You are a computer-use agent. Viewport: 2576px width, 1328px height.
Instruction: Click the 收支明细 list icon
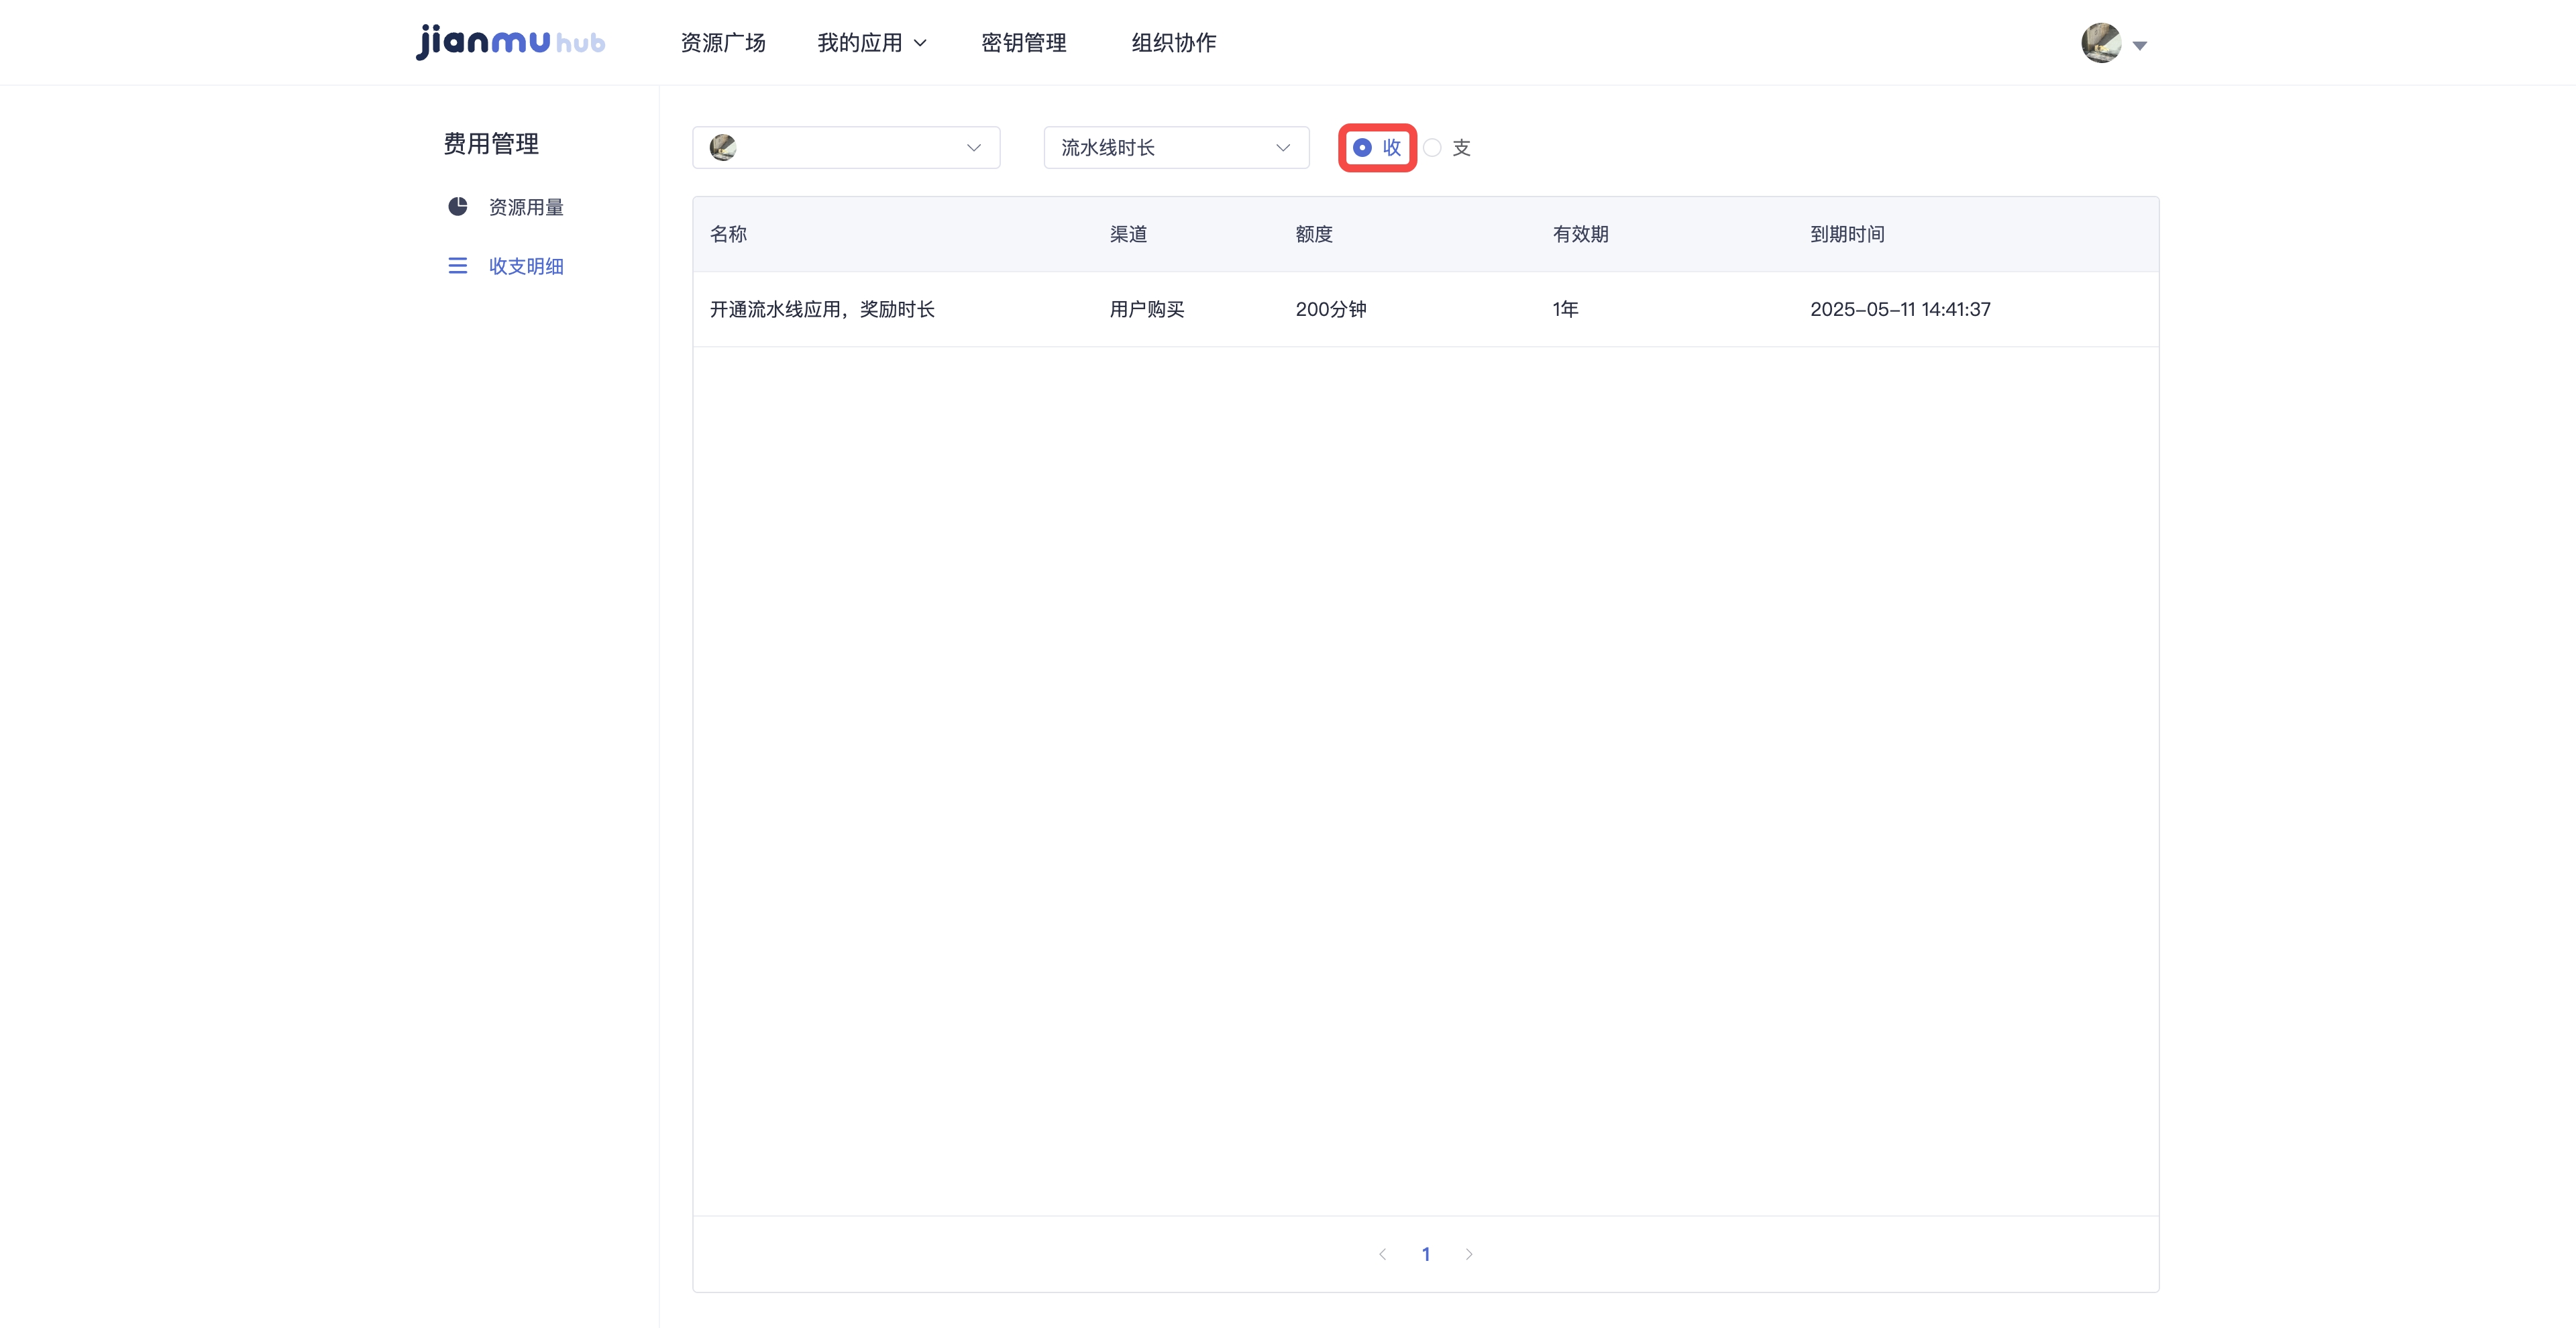coord(458,266)
